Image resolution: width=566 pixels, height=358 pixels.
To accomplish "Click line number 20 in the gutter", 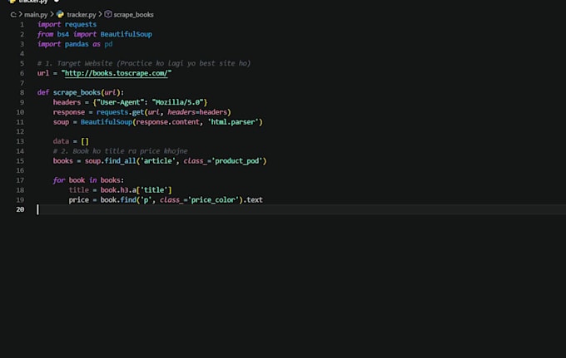I will coord(20,209).
